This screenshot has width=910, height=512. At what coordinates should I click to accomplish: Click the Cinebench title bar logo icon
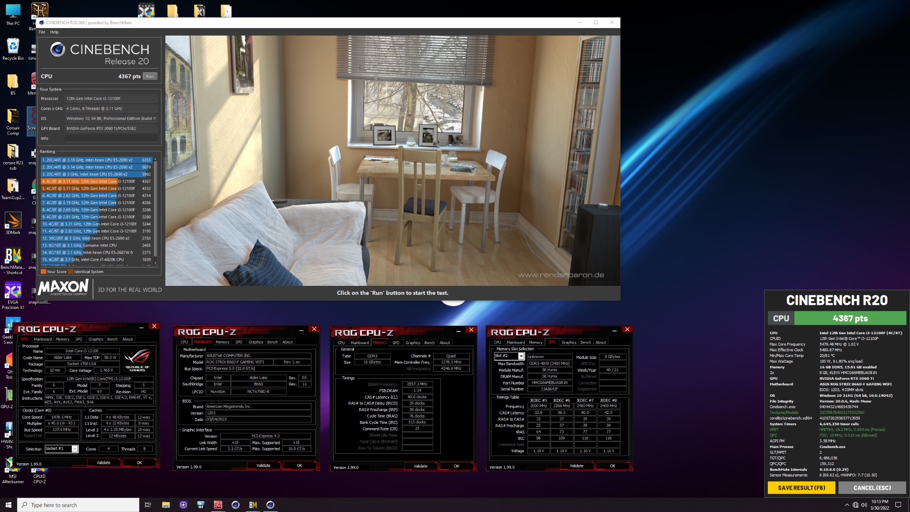(42, 22)
